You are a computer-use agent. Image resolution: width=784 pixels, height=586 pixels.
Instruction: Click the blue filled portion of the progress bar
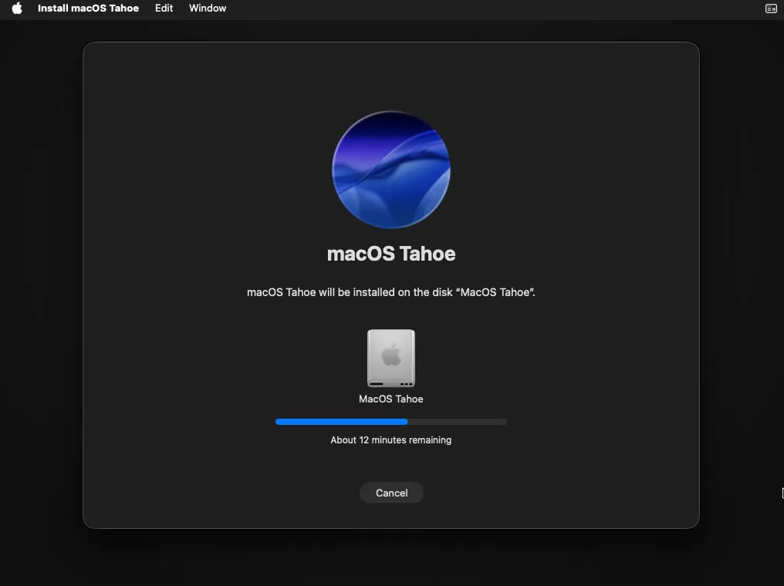(340, 422)
